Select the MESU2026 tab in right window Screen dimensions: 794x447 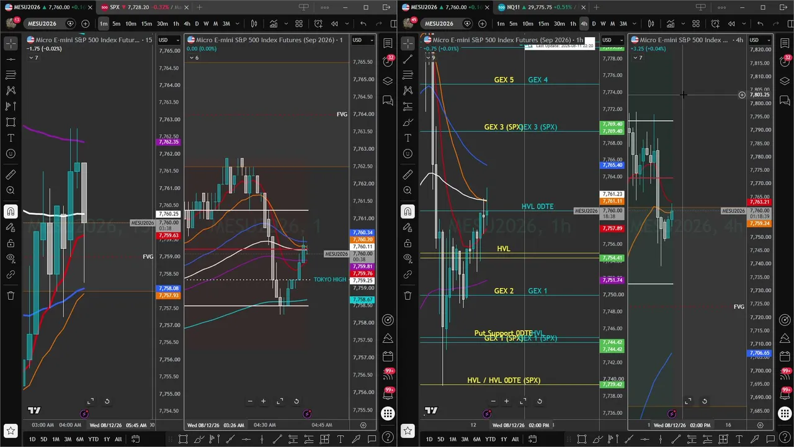[447, 7]
